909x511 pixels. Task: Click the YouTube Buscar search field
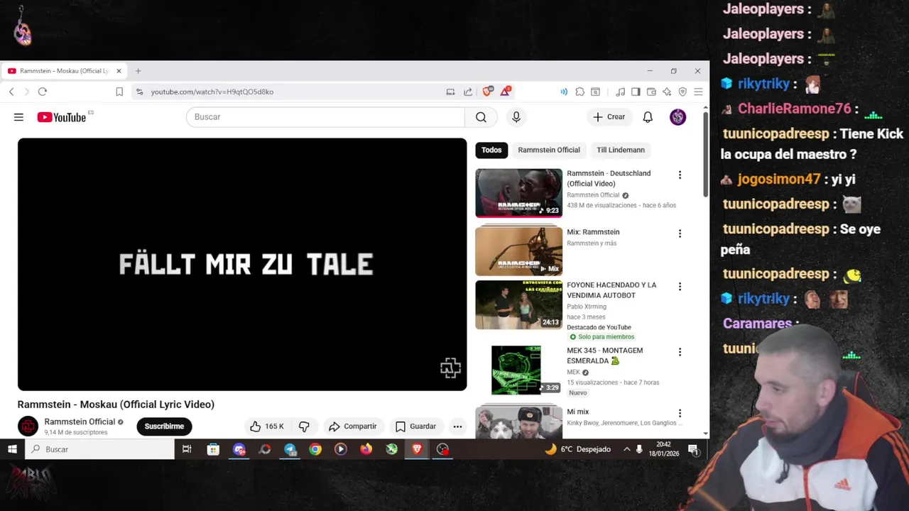[x=325, y=117]
